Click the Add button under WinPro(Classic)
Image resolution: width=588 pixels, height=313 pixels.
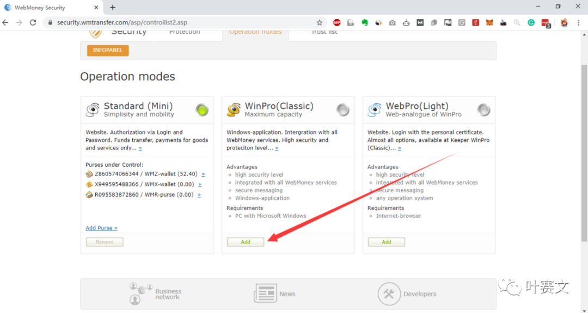[246, 242]
